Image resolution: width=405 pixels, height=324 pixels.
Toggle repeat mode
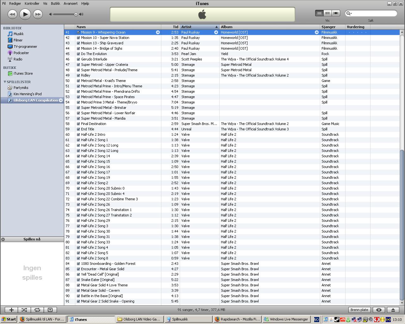tap(37, 310)
